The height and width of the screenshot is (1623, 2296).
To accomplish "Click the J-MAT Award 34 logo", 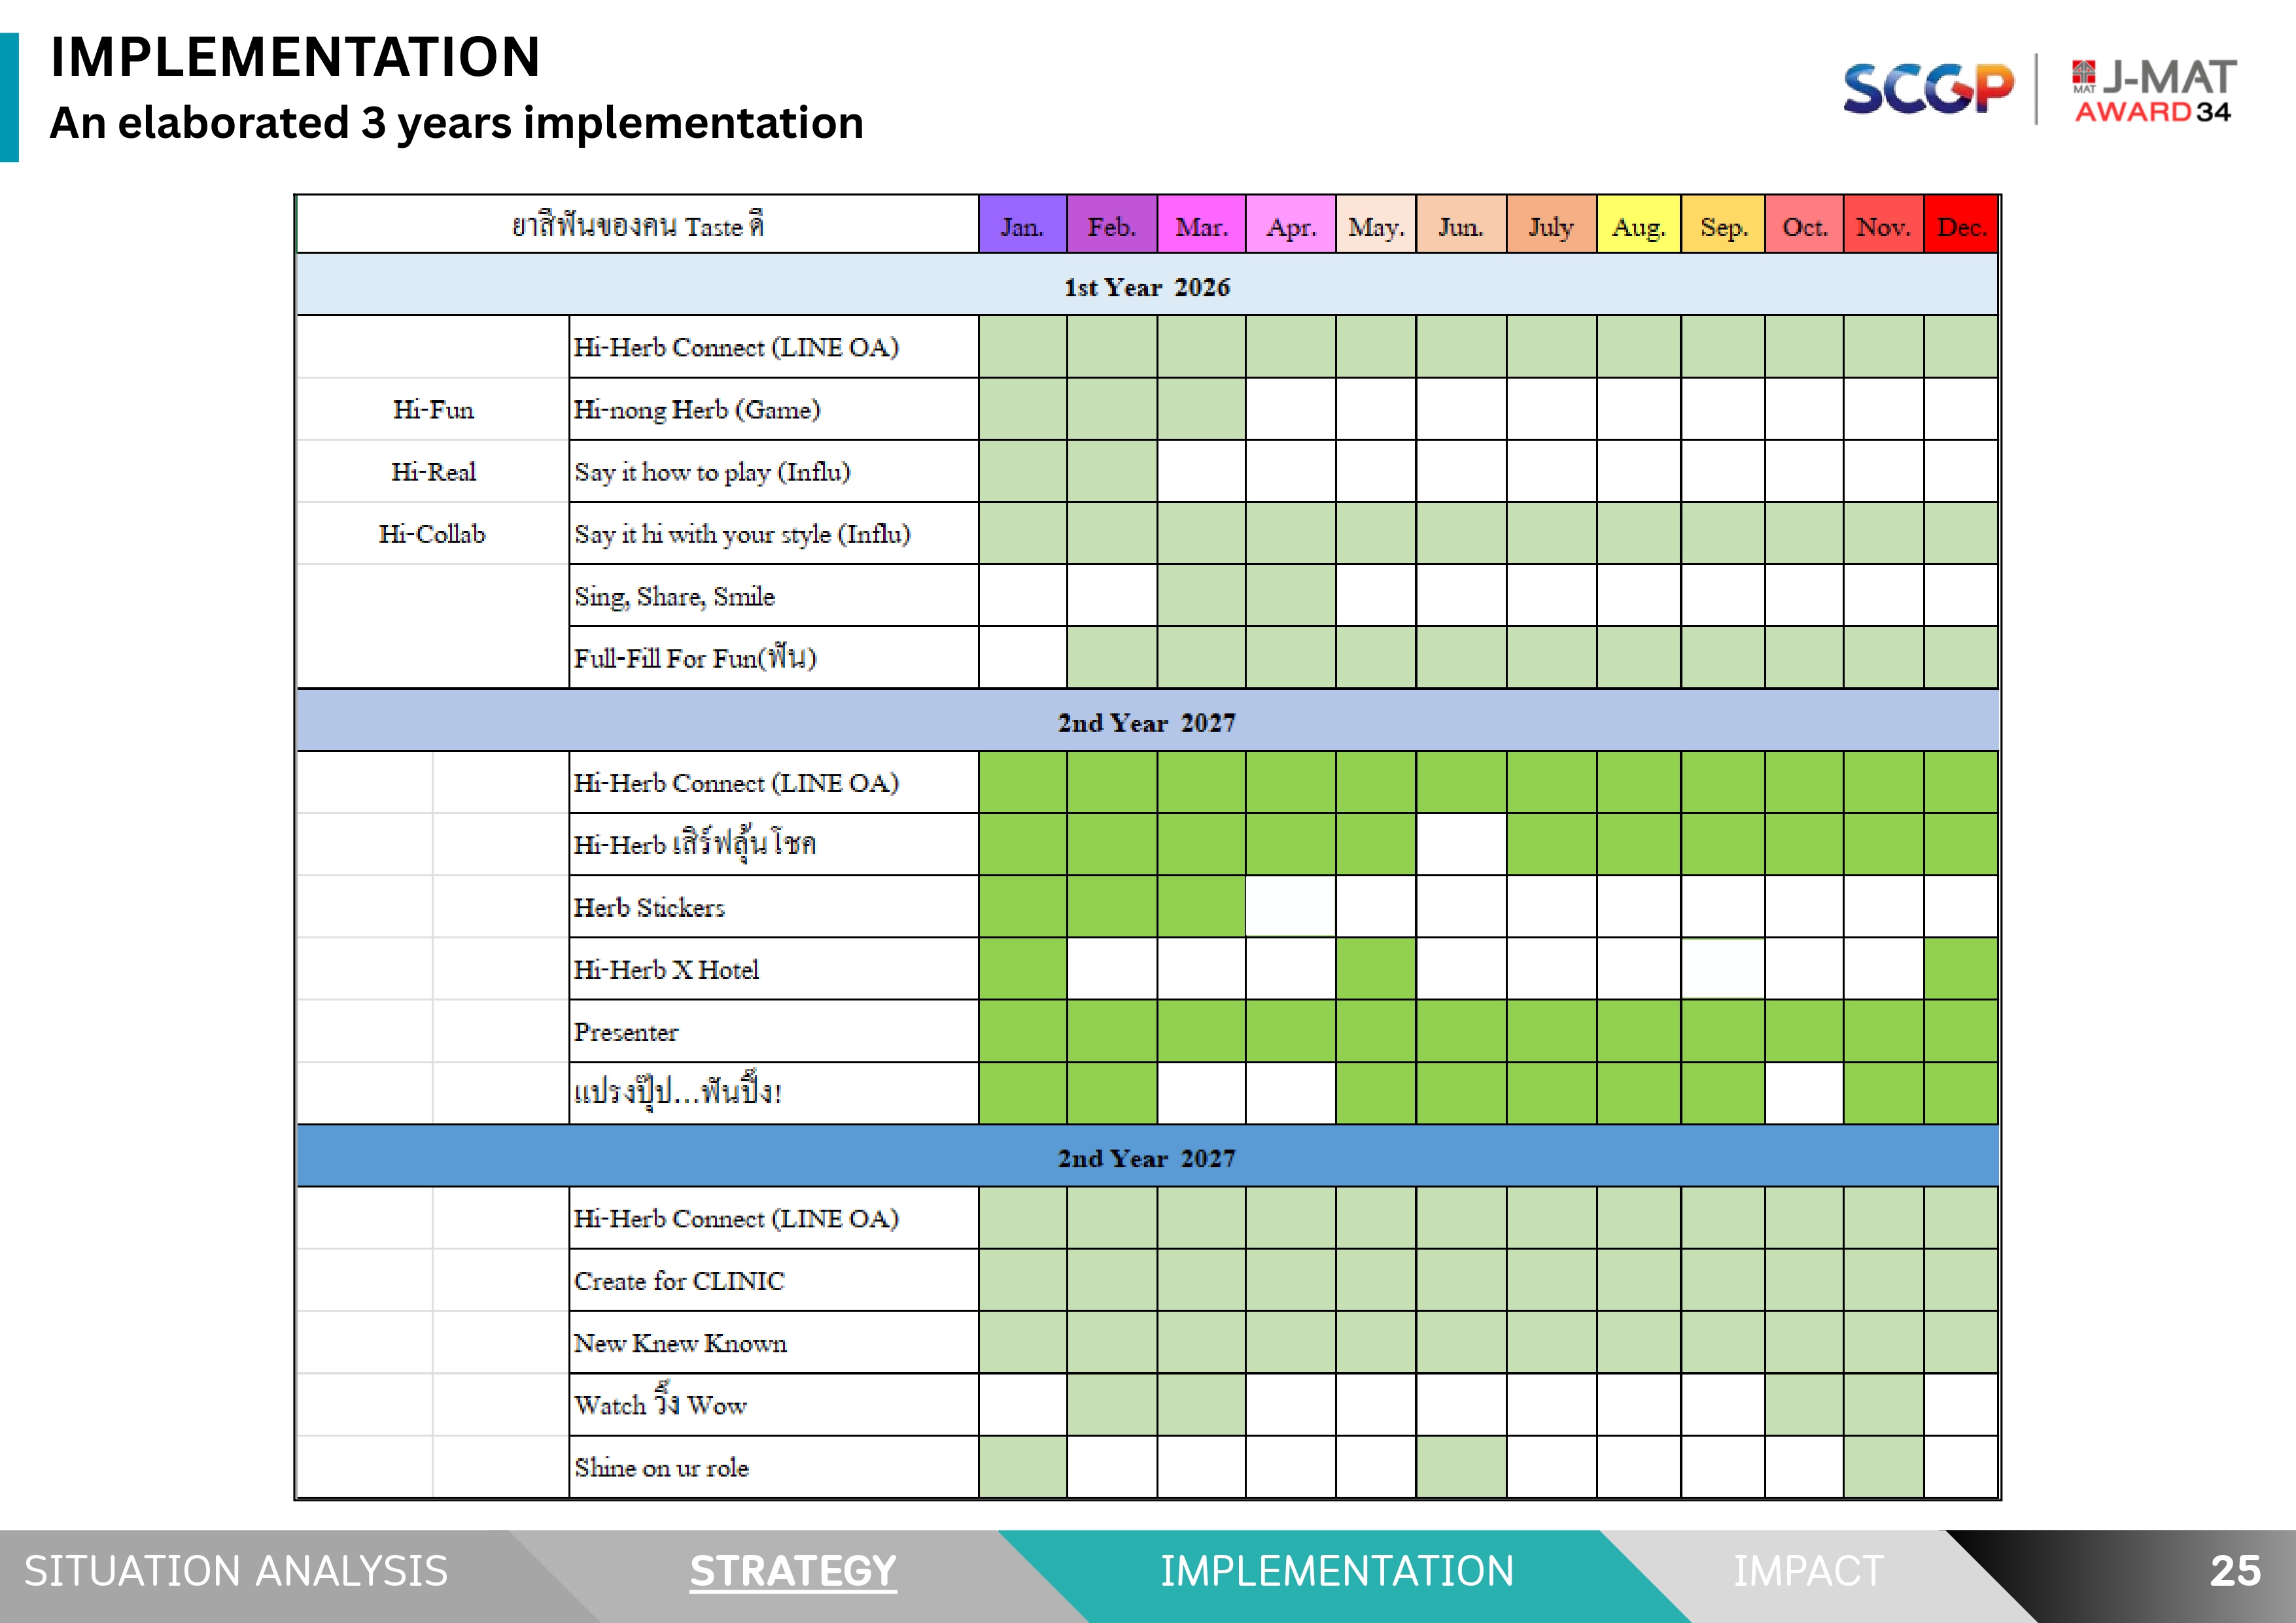I will click(2154, 90).
